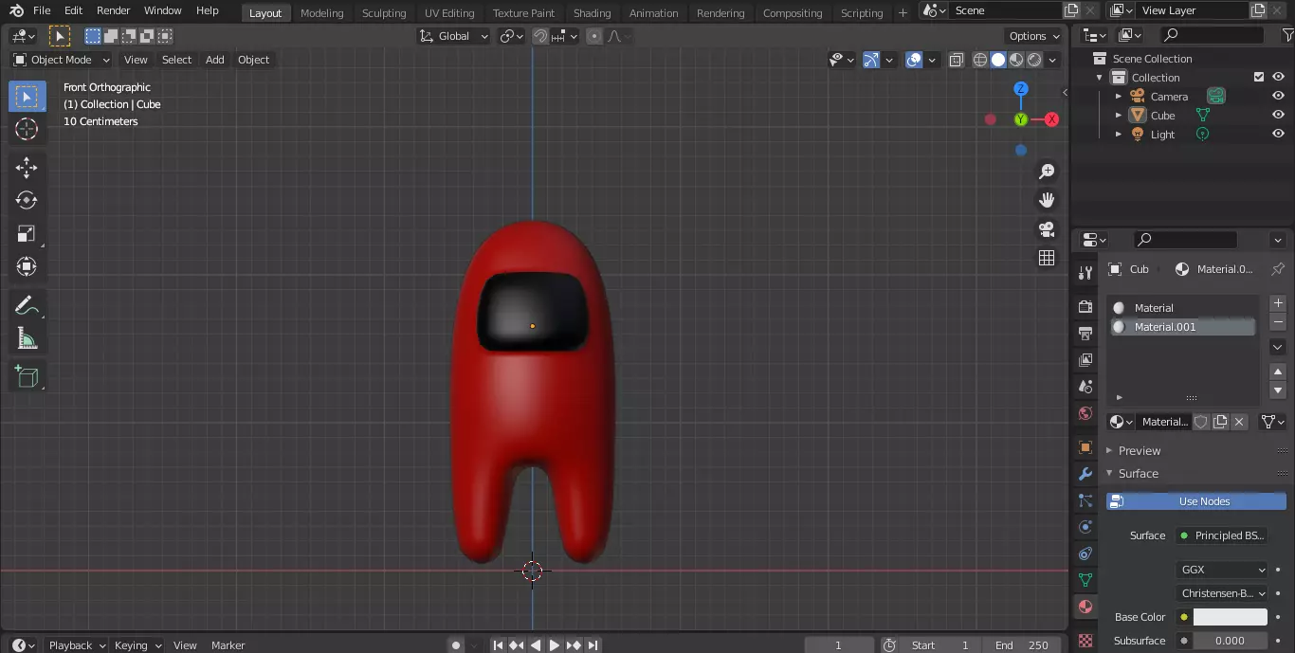Switch to Sculpting workspace tab
This screenshot has height=653, width=1295.
384,12
